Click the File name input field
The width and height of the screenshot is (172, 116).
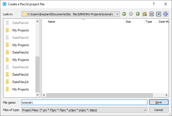(x=84, y=102)
